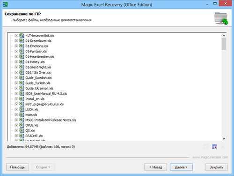
Task: Click the file icon beside 01-Heartbreaker.xls
Action: pos(22,56)
